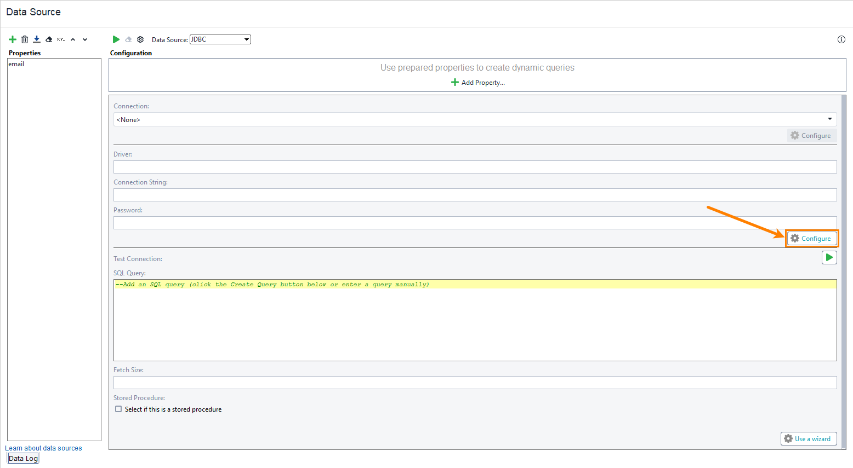The height and width of the screenshot is (468, 853).
Task: Click the XY- rename icon in Properties toolbar
Action: coord(61,39)
